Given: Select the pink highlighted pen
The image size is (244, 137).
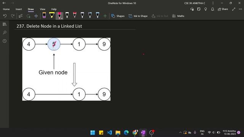Looking at the screenshot, I should click(x=59, y=15).
